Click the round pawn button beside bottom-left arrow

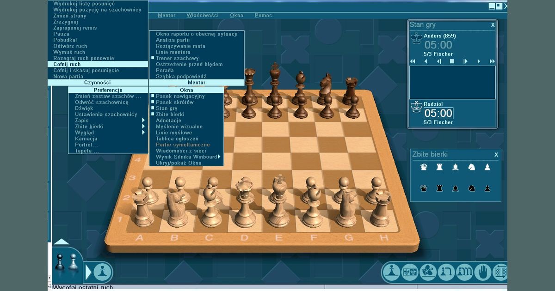[x=103, y=272]
